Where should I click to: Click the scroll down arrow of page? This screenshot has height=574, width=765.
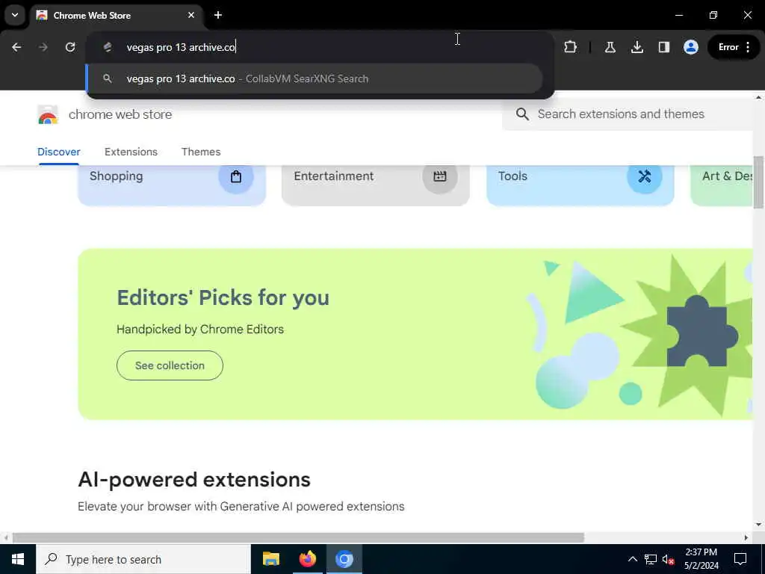point(758,525)
